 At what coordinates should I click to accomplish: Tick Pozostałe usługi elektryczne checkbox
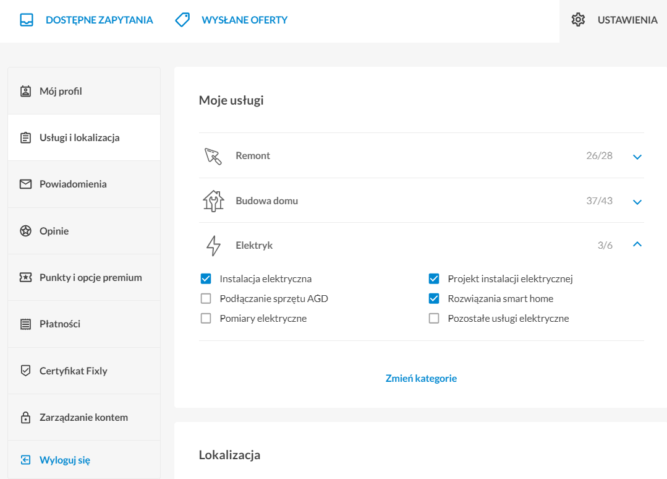[434, 319]
